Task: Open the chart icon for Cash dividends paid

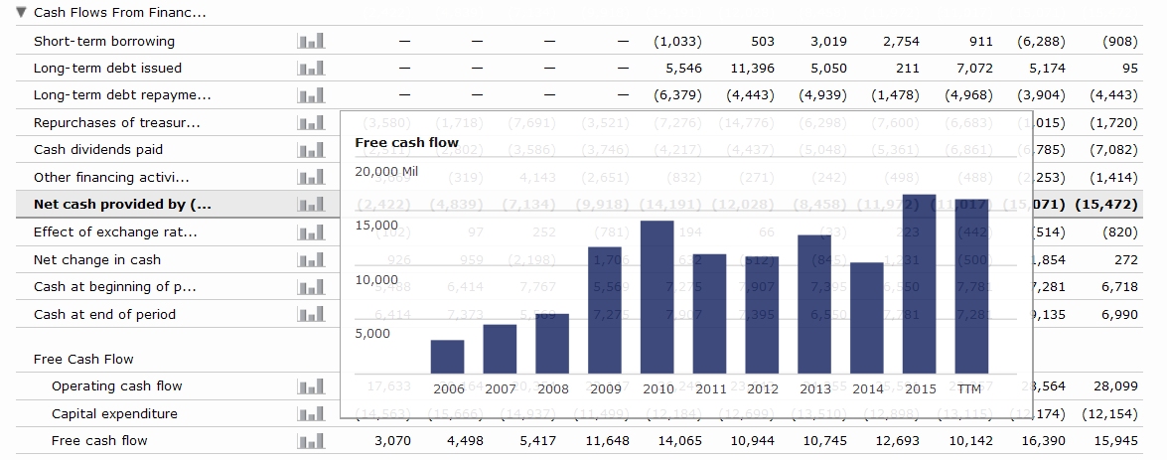Action: coord(311,150)
